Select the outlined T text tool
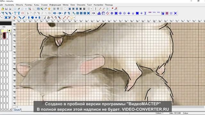Image resolution: width=205 pixels, height=115 pixels. coord(15,13)
